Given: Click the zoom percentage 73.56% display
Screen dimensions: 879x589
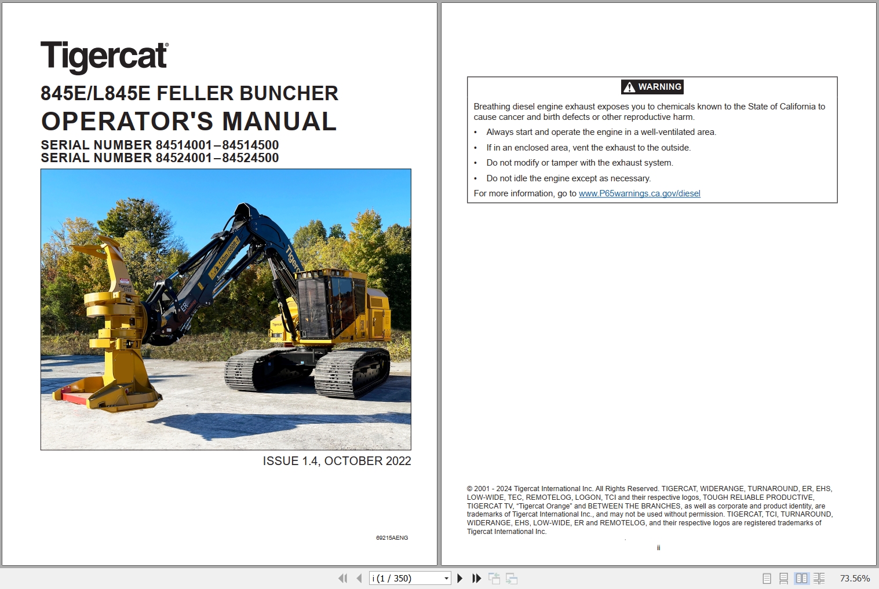Looking at the screenshot, I should pos(854,577).
